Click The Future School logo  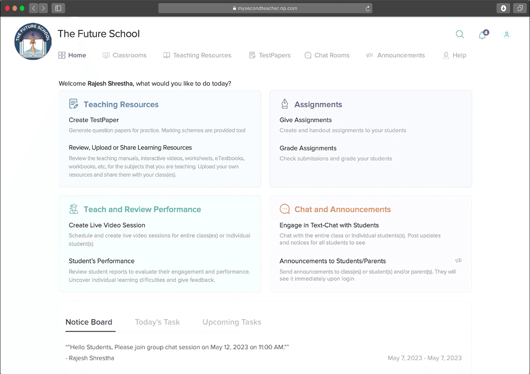pyautogui.click(x=33, y=41)
